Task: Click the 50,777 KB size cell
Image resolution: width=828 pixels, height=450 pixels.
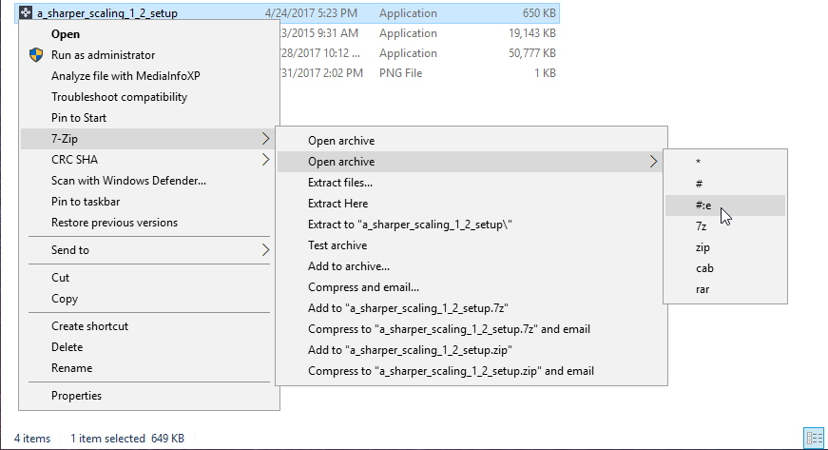Action: pos(532,53)
